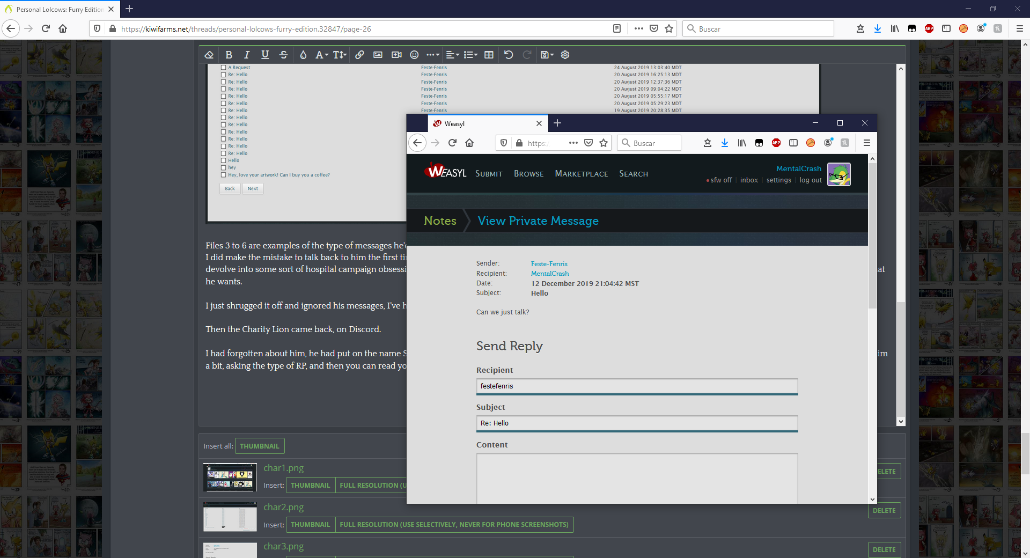Open the list type dropdown

pos(470,55)
